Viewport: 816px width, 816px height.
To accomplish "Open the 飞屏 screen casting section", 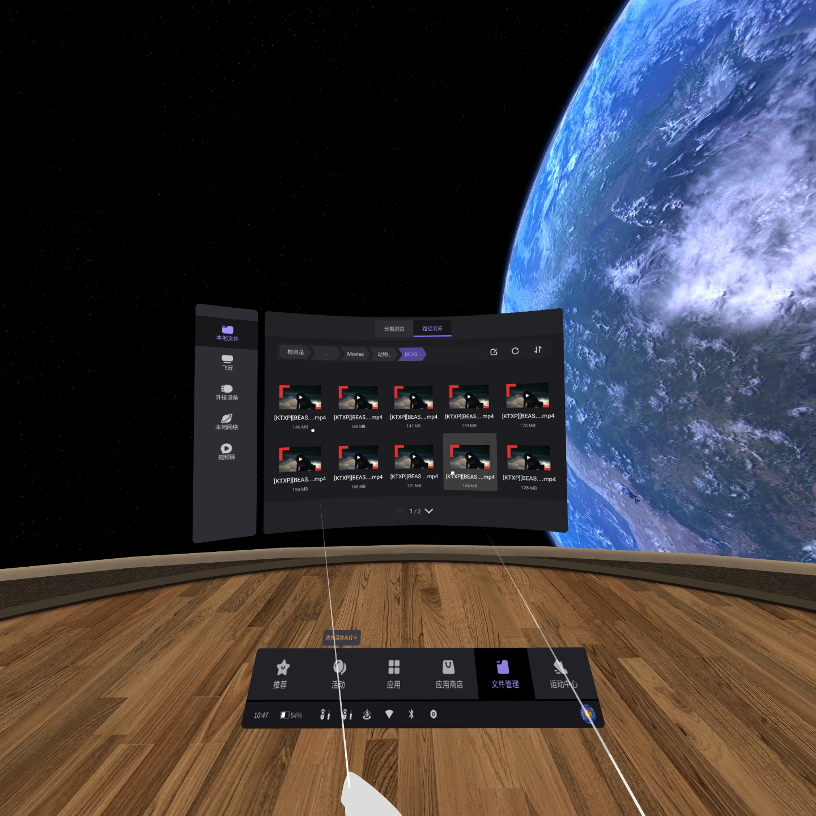I will click(x=227, y=363).
